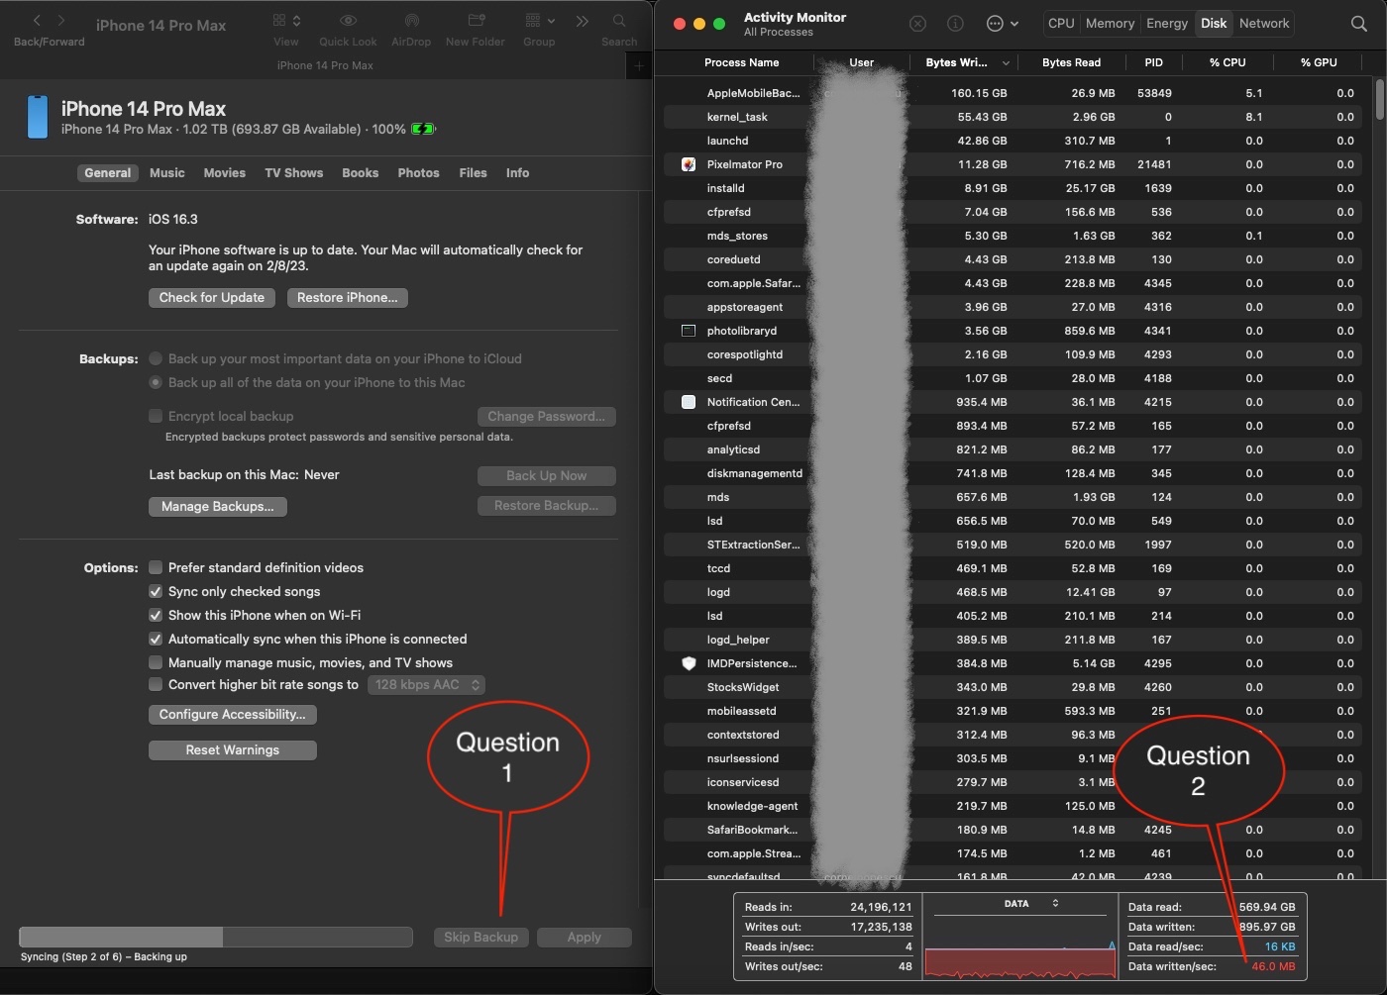Screen dimensions: 1387x995
Task: Go back in the Finder window
Action: 37,21
